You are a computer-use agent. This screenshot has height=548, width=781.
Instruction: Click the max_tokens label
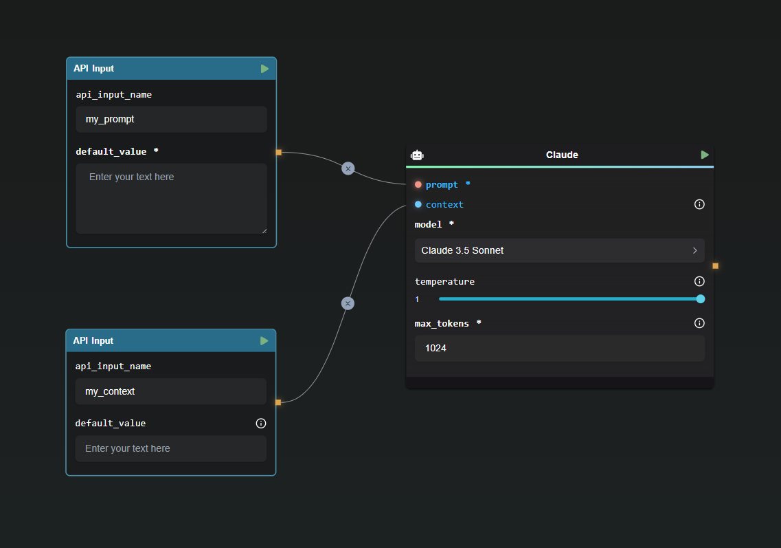pyautogui.click(x=441, y=324)
